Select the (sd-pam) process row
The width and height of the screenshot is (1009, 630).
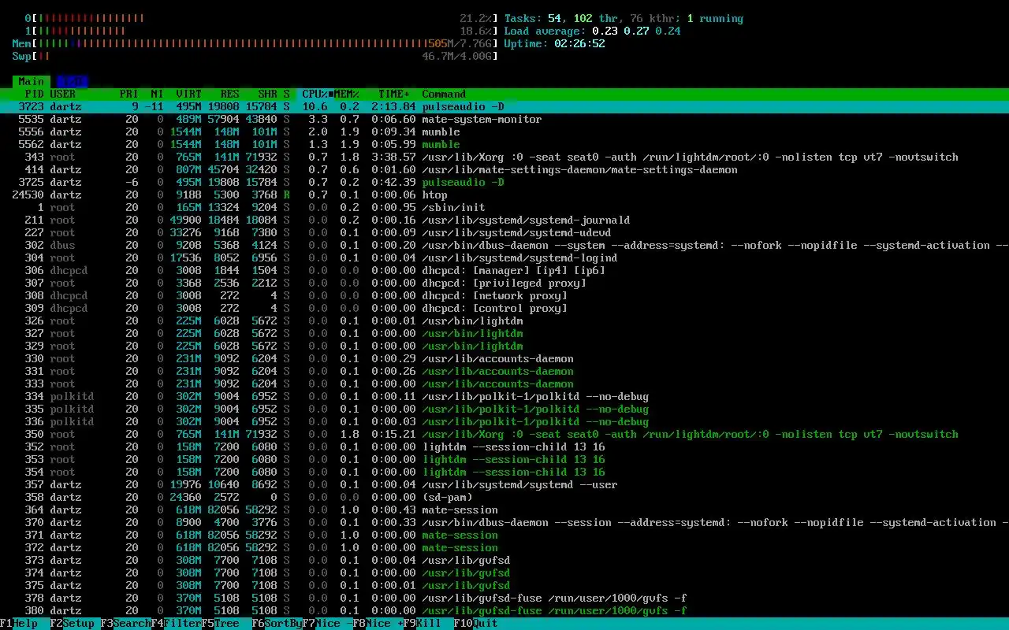pos(504,497)
